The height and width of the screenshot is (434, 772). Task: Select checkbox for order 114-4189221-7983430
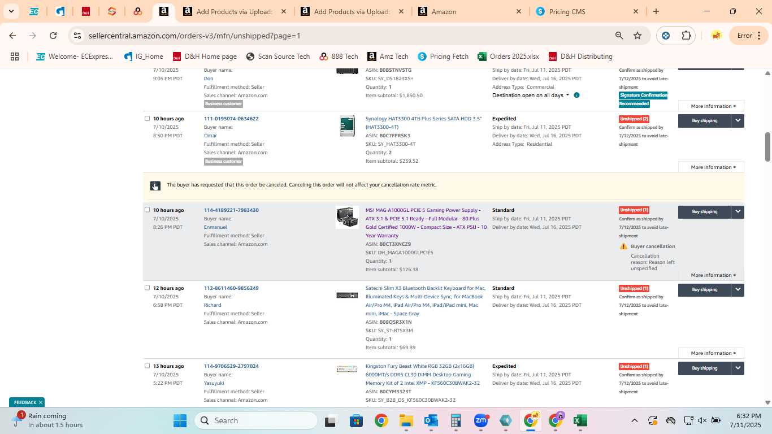[148, 210]
